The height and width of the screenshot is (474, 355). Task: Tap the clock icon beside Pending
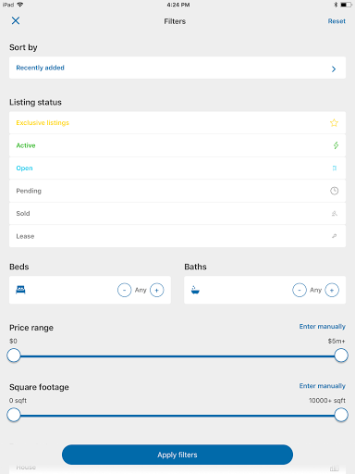335,191
